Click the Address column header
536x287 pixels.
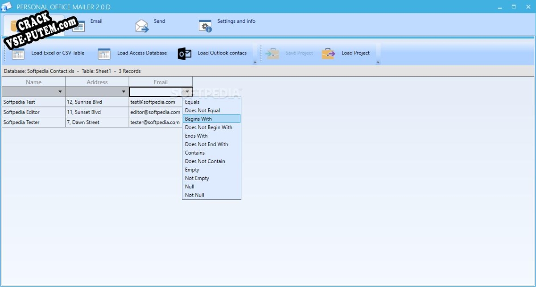tap(97, 82)
